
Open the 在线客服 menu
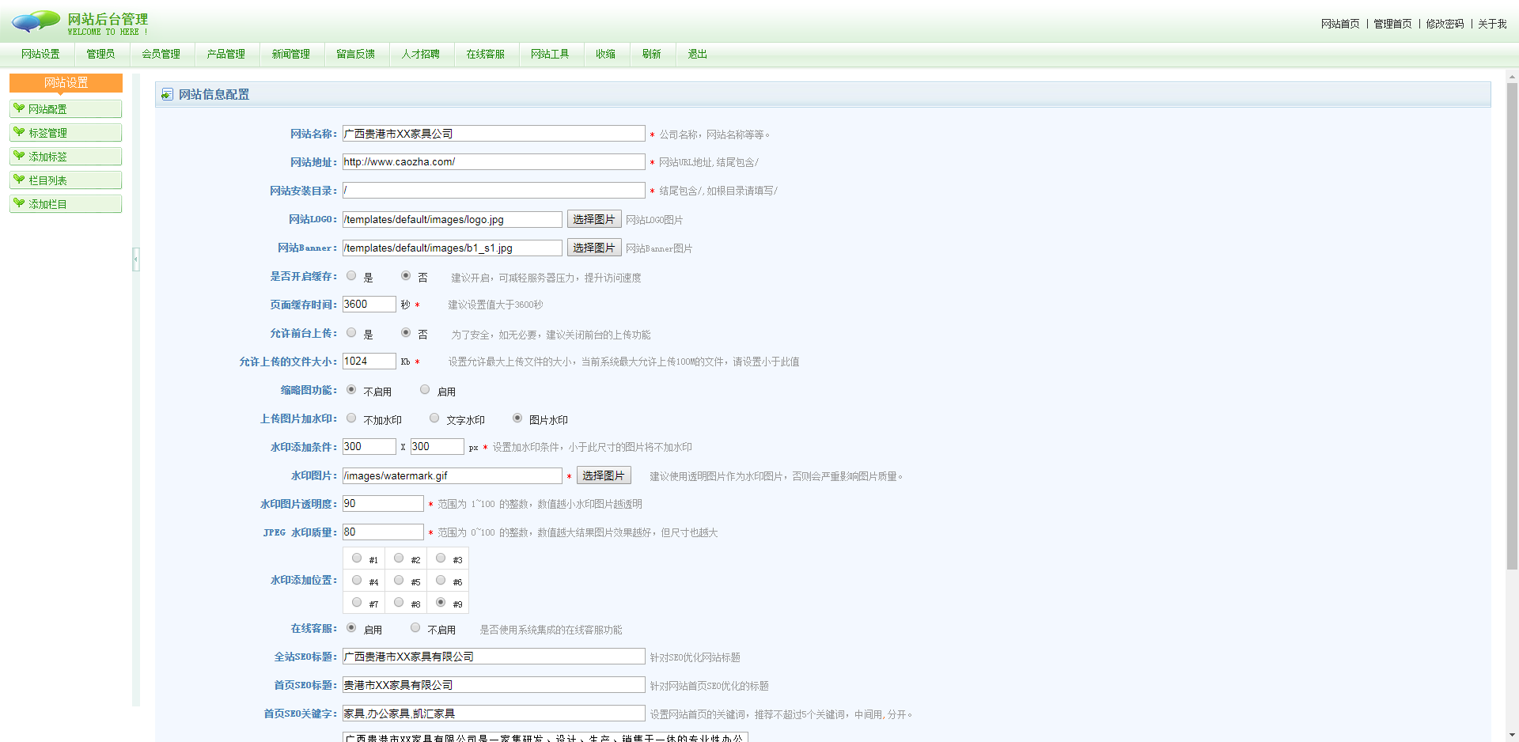click(486, 54)
